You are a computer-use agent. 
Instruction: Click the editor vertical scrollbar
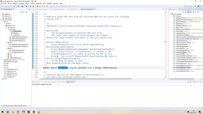click(x=166, y=42)
